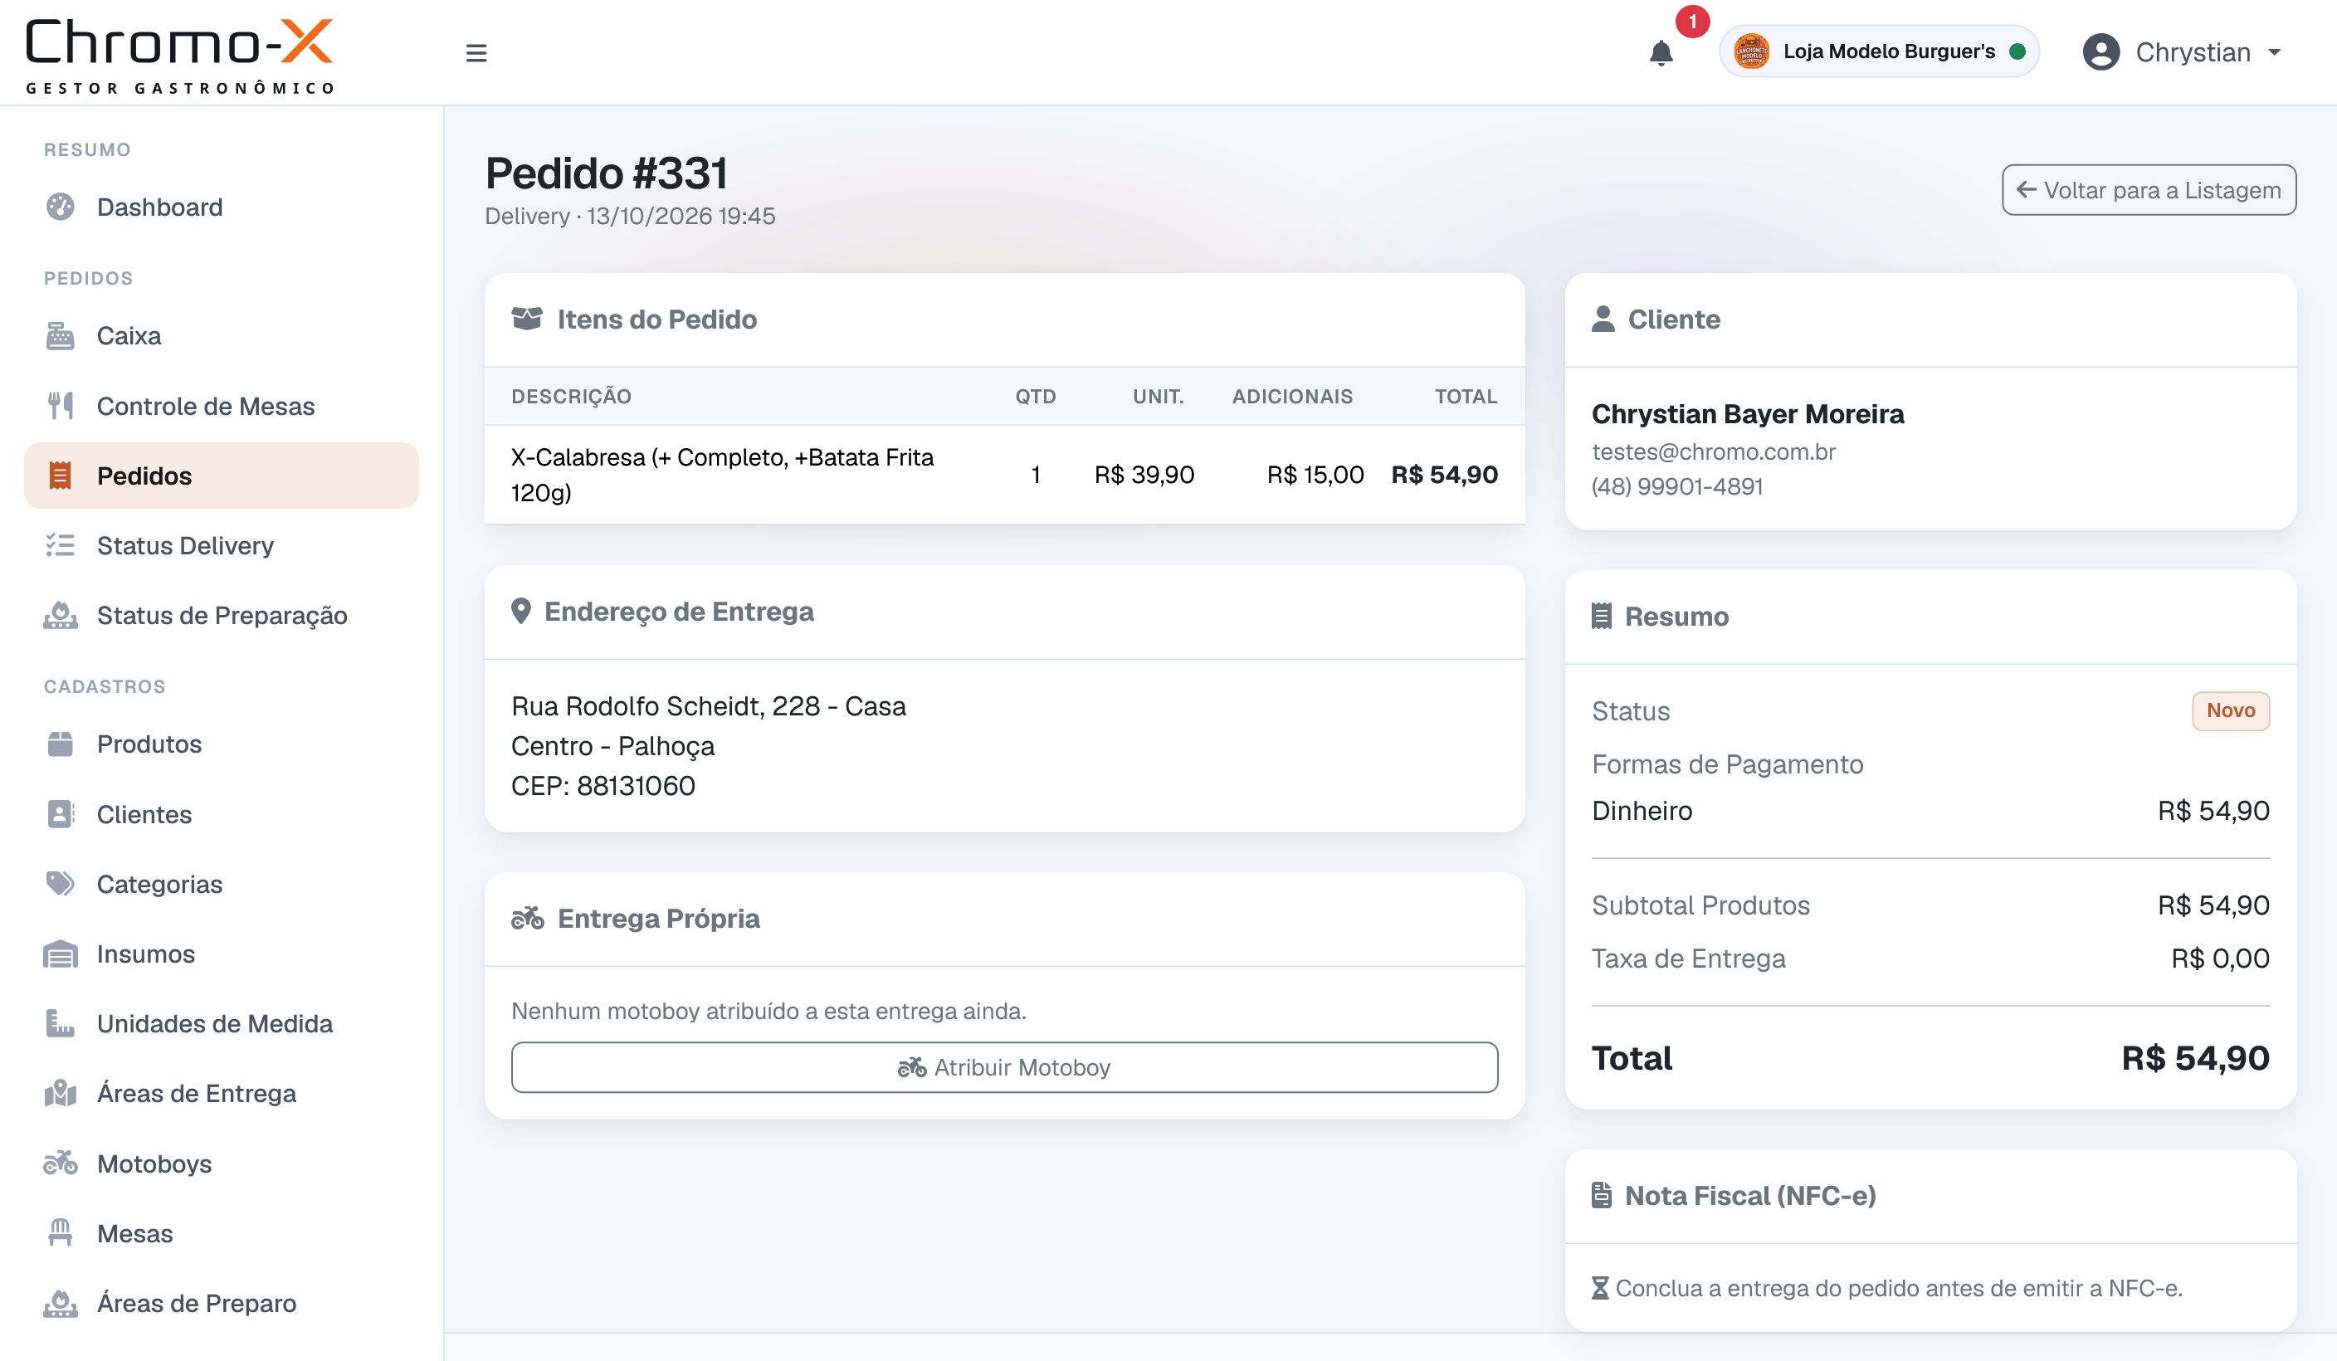This screenshot has height=1361, width=2337.
Task: Open Status Delivery page
Action: pyautogui.click(x=221, y=545)
